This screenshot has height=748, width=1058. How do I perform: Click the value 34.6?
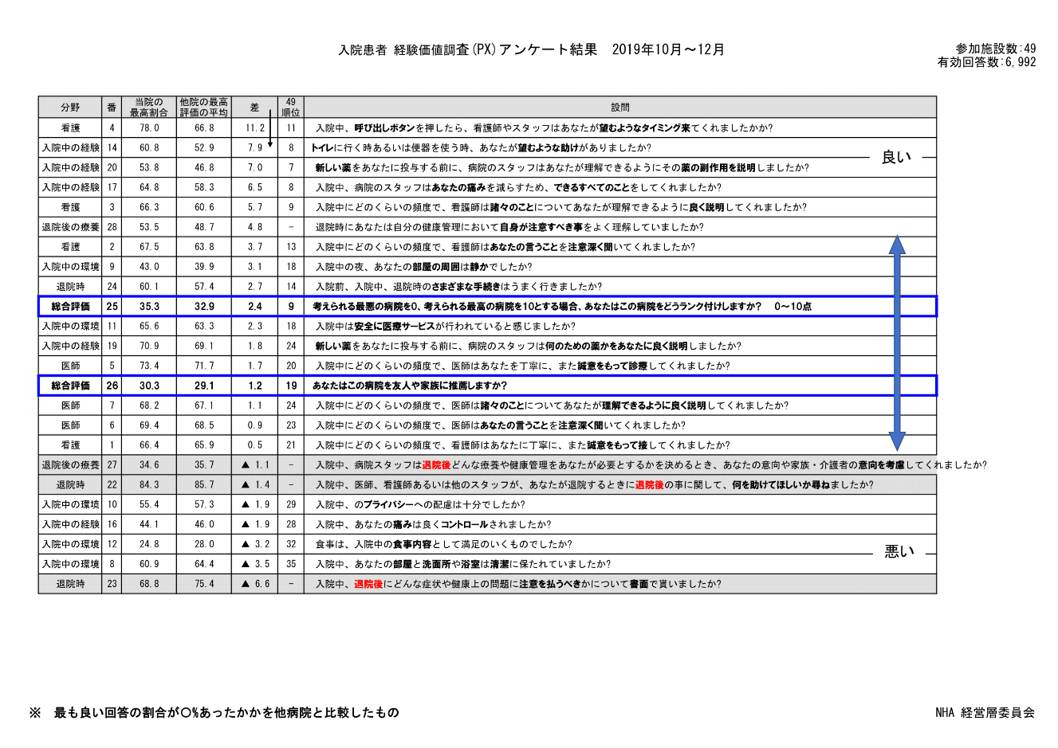click(149, 465)
